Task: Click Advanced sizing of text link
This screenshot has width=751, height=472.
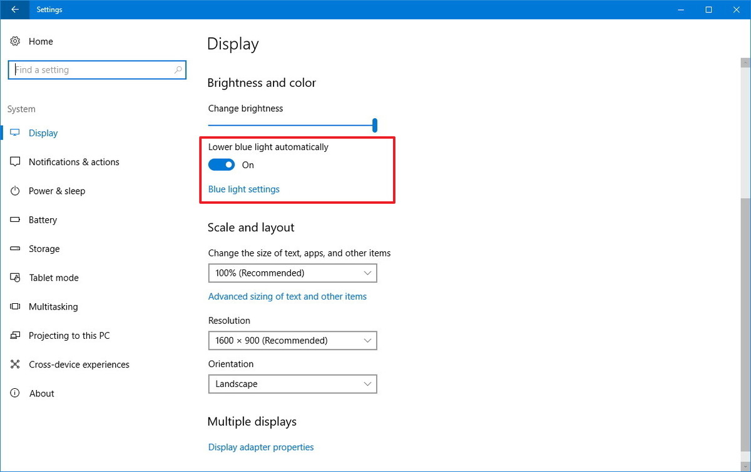Action: coord(287,296)
